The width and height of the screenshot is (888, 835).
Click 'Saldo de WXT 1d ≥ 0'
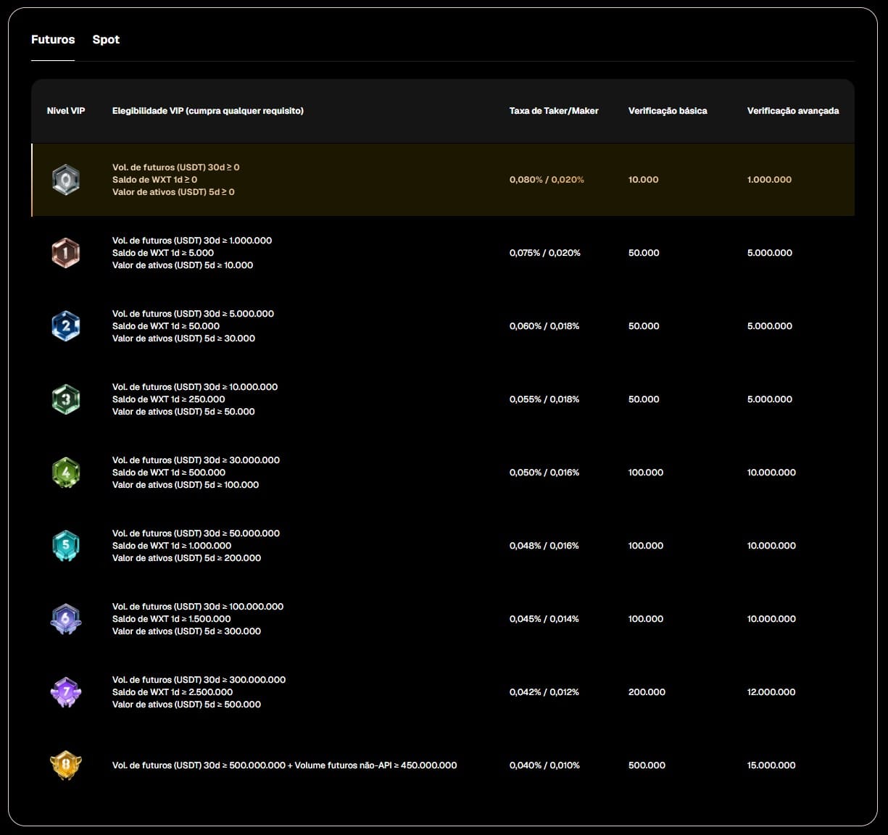[155, 180]
